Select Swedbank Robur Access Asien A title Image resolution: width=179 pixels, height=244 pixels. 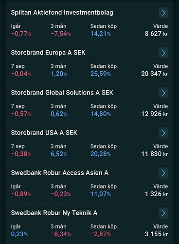[59, 173]
